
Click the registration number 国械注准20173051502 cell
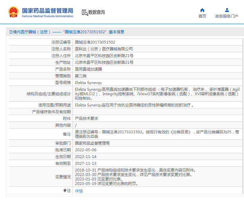(x=95, y=42)
